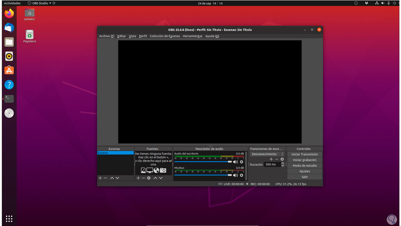
Task: Mute the Audio del escritorio speaker
Action: coord(235,162)
